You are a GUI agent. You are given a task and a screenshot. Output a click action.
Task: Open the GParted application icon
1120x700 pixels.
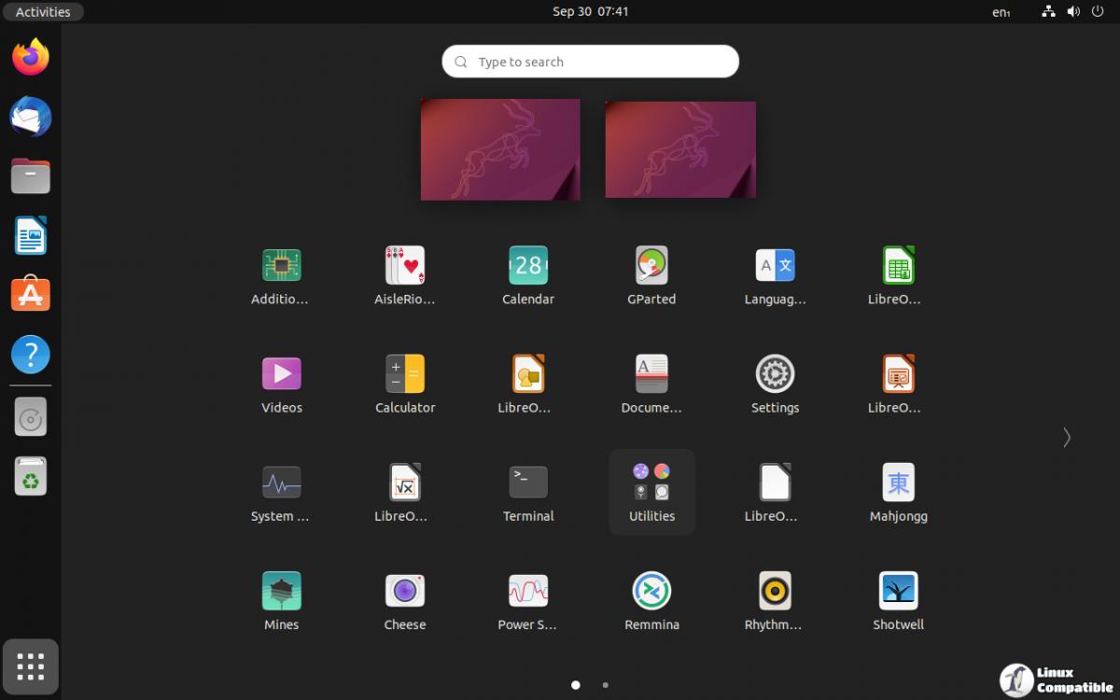click(651, 266)
